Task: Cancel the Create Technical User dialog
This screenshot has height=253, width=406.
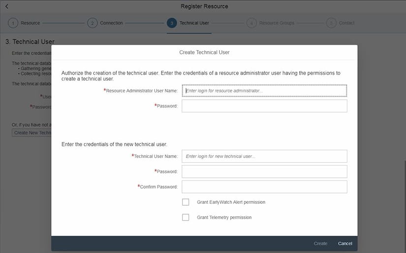Action: 345,244
